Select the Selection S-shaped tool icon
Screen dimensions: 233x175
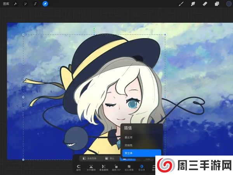point(35,4)
